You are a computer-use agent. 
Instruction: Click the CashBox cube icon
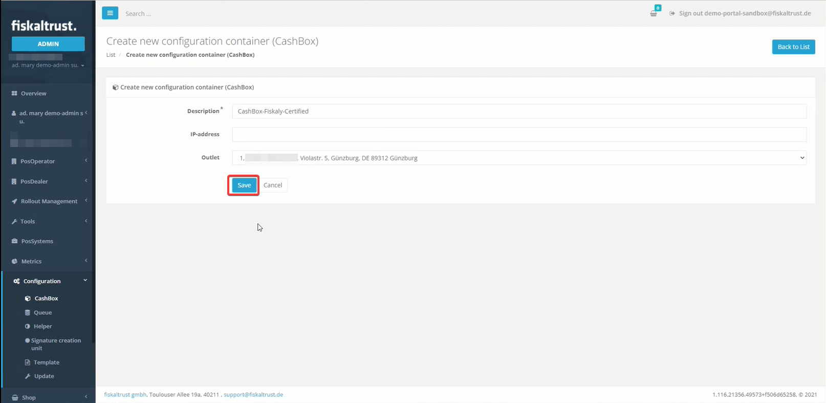[x=28, y=299]
